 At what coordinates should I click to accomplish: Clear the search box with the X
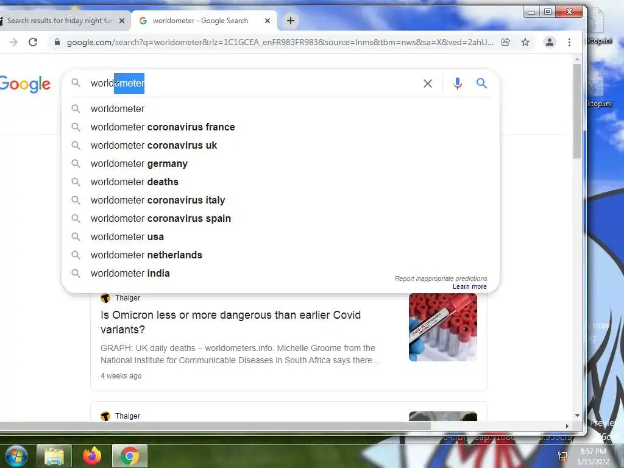click(428, 83)
